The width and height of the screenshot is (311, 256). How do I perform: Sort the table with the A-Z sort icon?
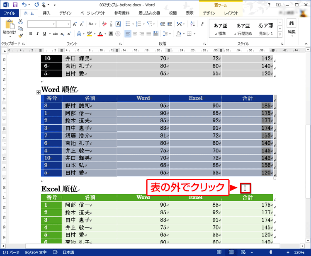click(x=192, y=24)
